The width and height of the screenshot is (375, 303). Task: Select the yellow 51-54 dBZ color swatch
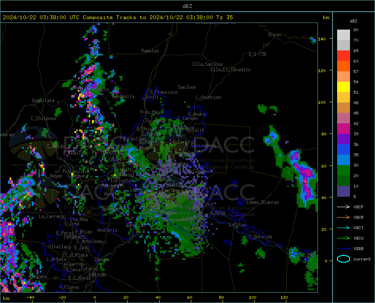point(343,87)
